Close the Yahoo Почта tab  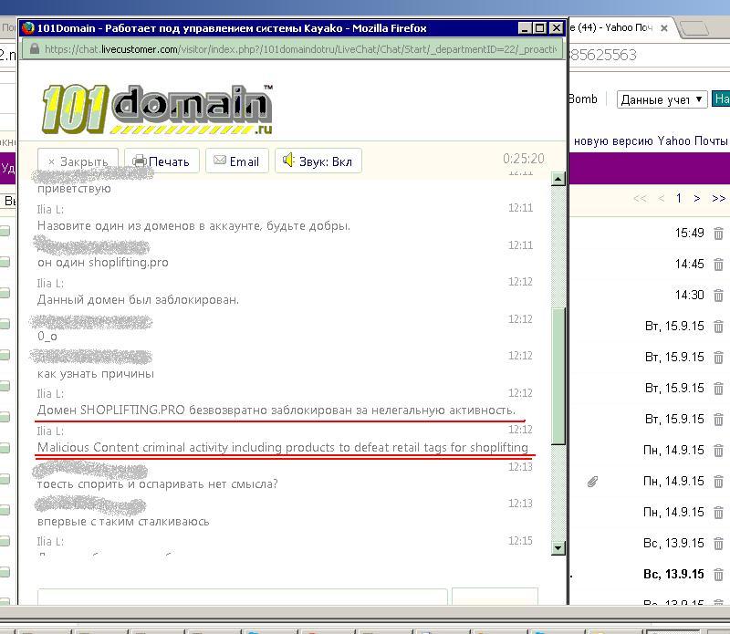(664, 28)
